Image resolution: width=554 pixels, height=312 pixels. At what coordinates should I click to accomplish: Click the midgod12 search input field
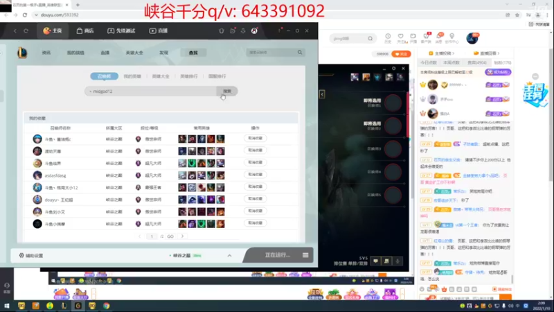point(150,92)
